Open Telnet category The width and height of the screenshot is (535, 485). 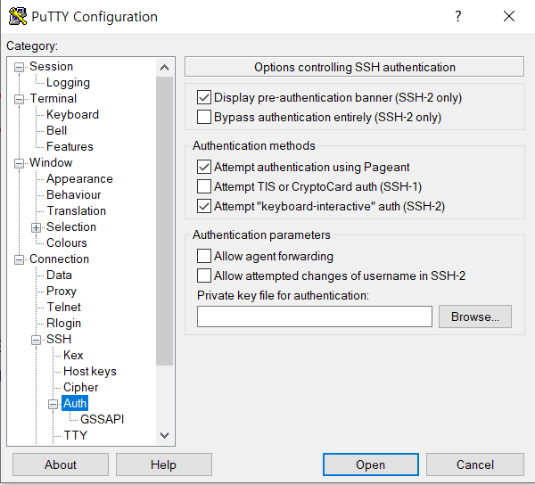point(64,308)
